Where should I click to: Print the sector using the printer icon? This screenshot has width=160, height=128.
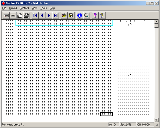click(x=26, y=15)
